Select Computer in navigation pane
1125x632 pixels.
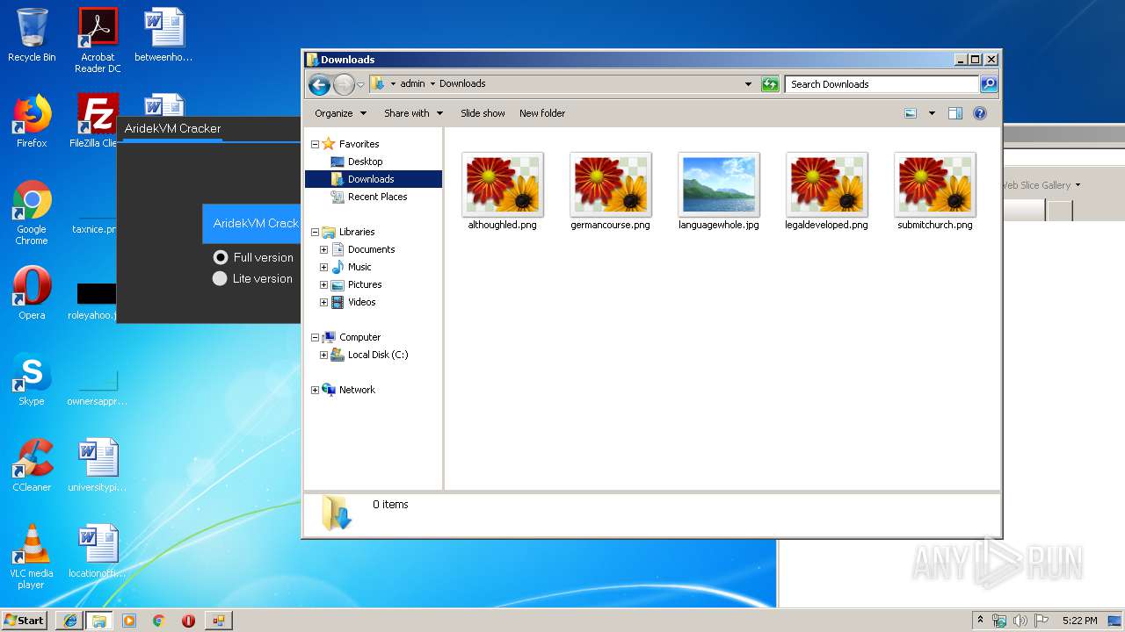click(359, 337)
